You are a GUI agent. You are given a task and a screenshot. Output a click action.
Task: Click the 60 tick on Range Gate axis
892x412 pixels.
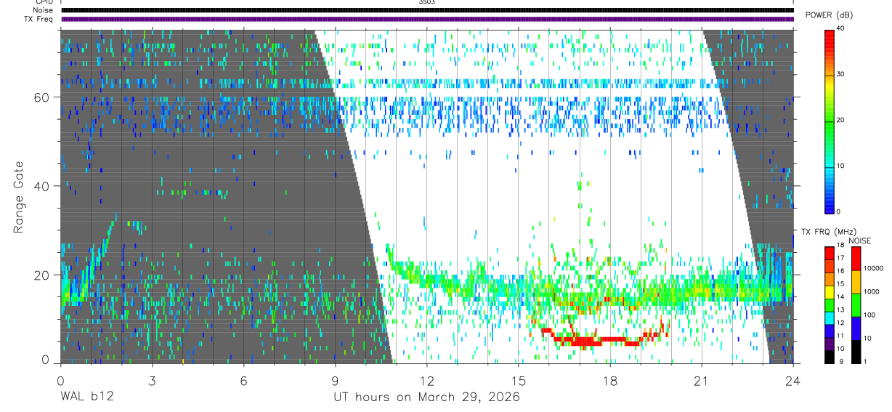[43, 97]
